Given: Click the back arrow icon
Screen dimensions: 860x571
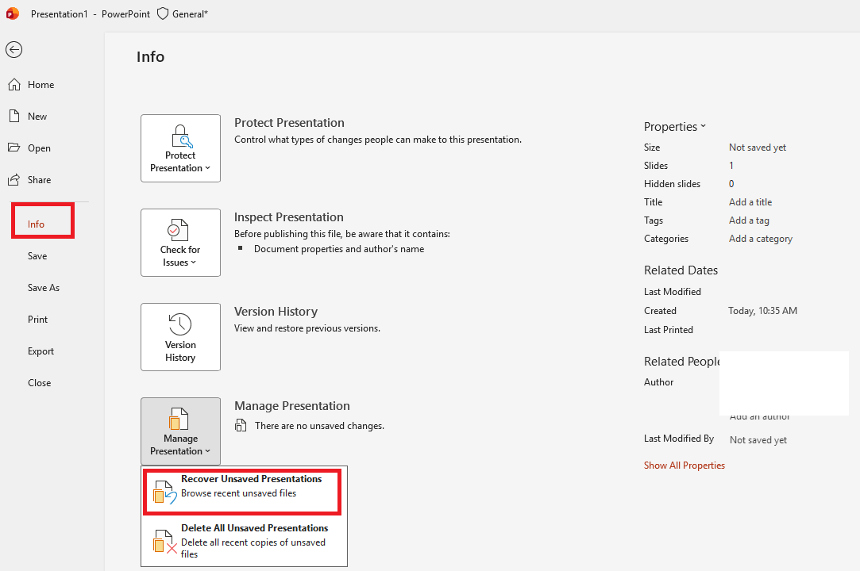Looking at the screenshot, I should 13,49.
